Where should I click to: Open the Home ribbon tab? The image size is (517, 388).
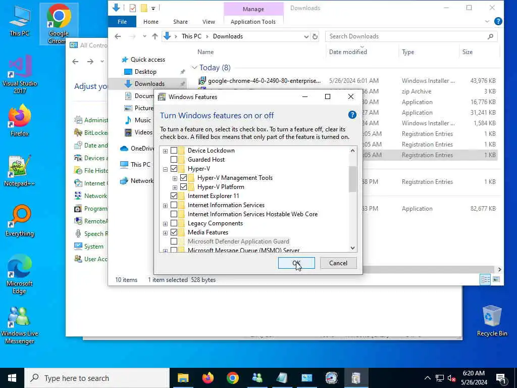point(150,22)
